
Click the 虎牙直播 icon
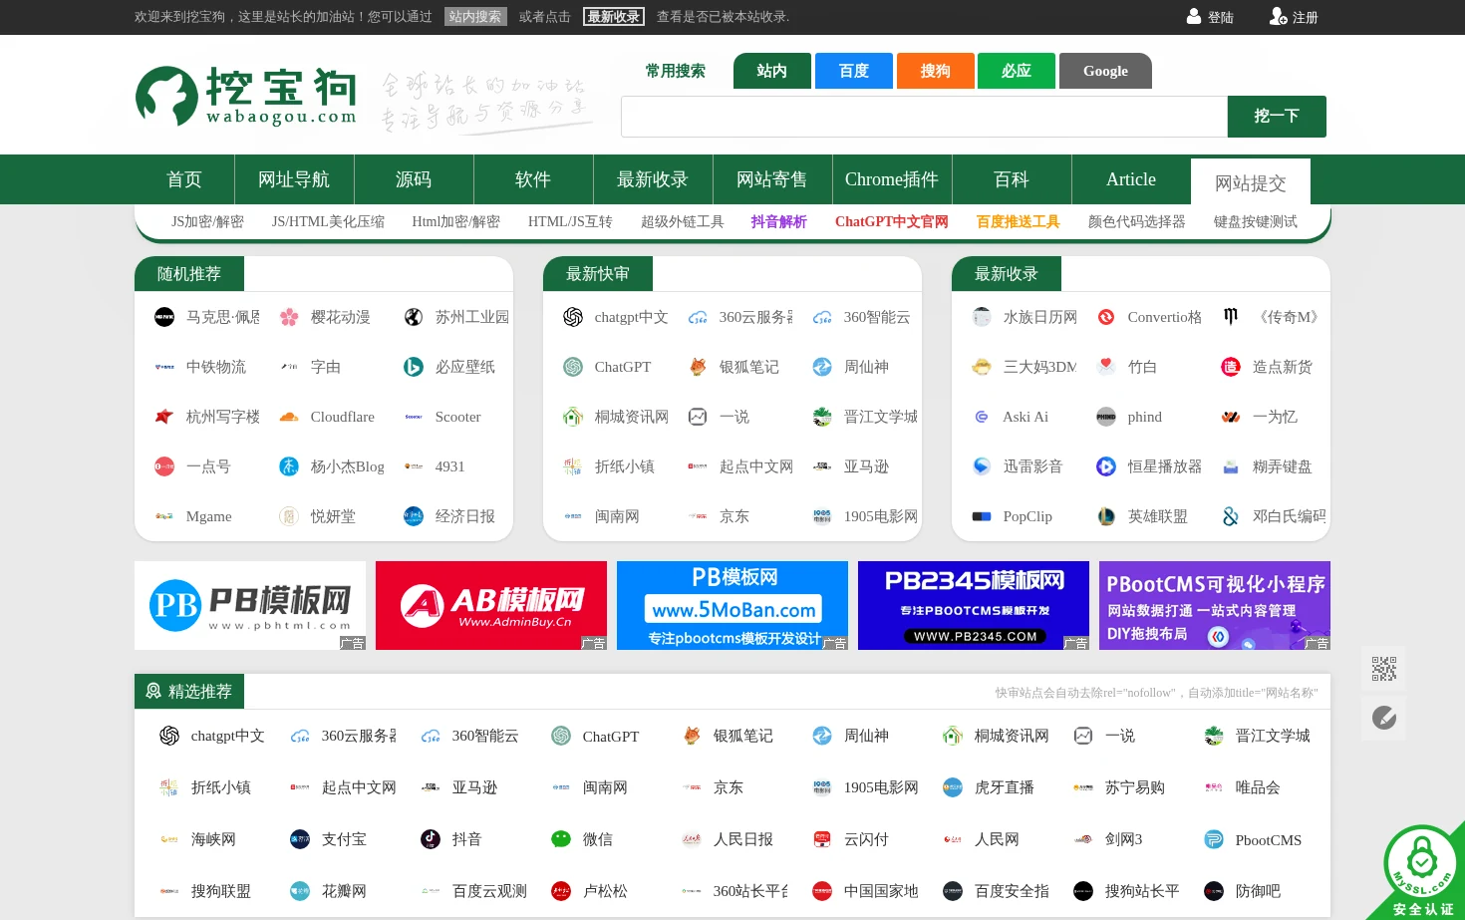[x=953, y=787]
